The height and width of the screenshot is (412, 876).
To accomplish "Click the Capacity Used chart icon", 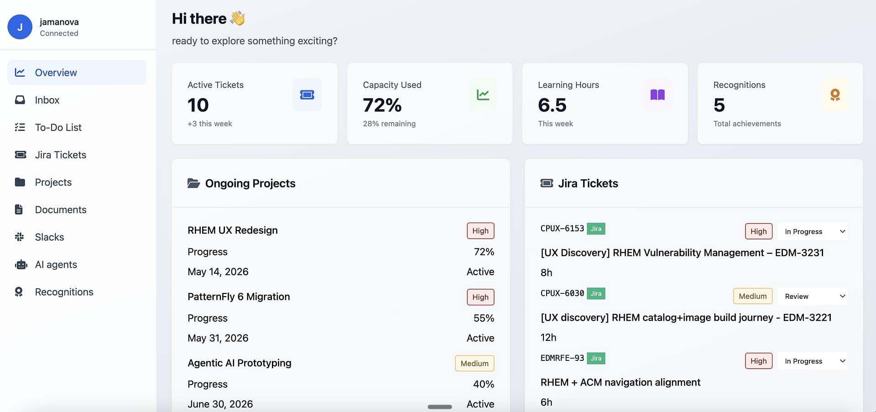I will (x=483, y=95).
